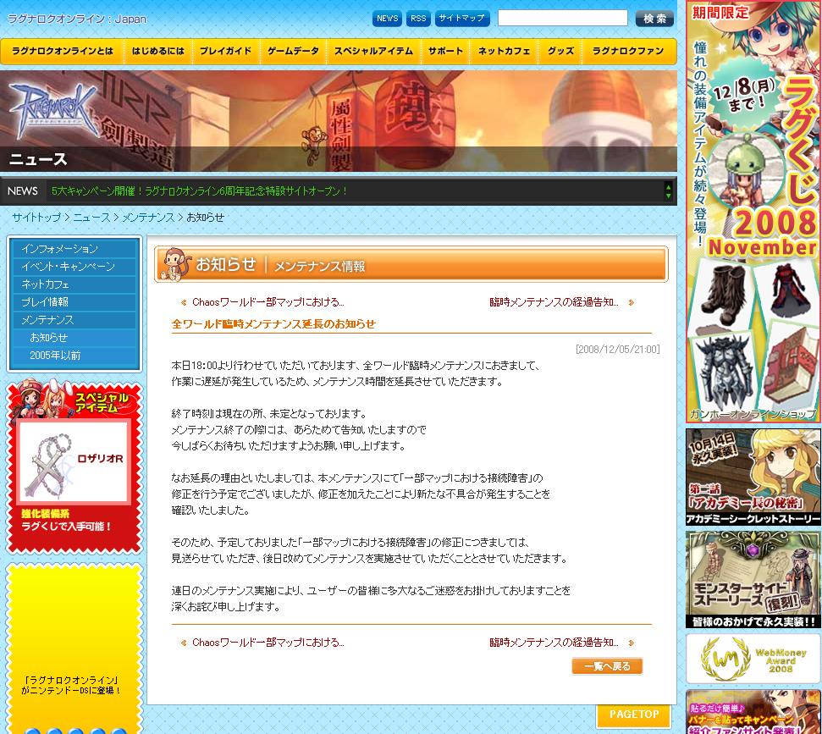This screenshot has height=734, width=822.
Task: Open the ゲームデータ menu item
Action: point(293,51)
